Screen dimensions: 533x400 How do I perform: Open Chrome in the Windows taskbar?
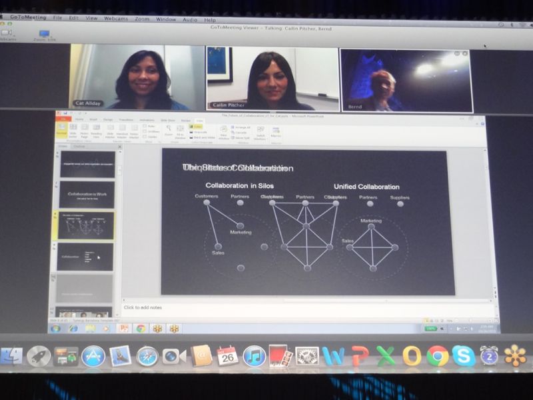coord(141,329)
